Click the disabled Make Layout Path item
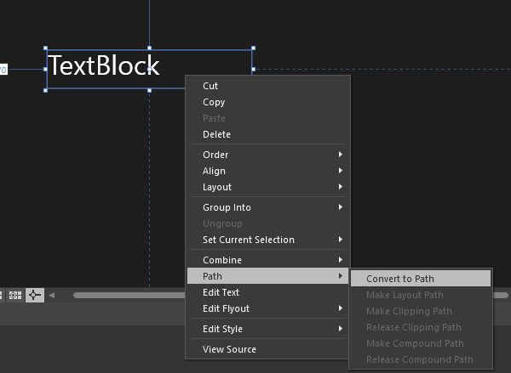This screenshot has width=511, height=373. point(421,295)
